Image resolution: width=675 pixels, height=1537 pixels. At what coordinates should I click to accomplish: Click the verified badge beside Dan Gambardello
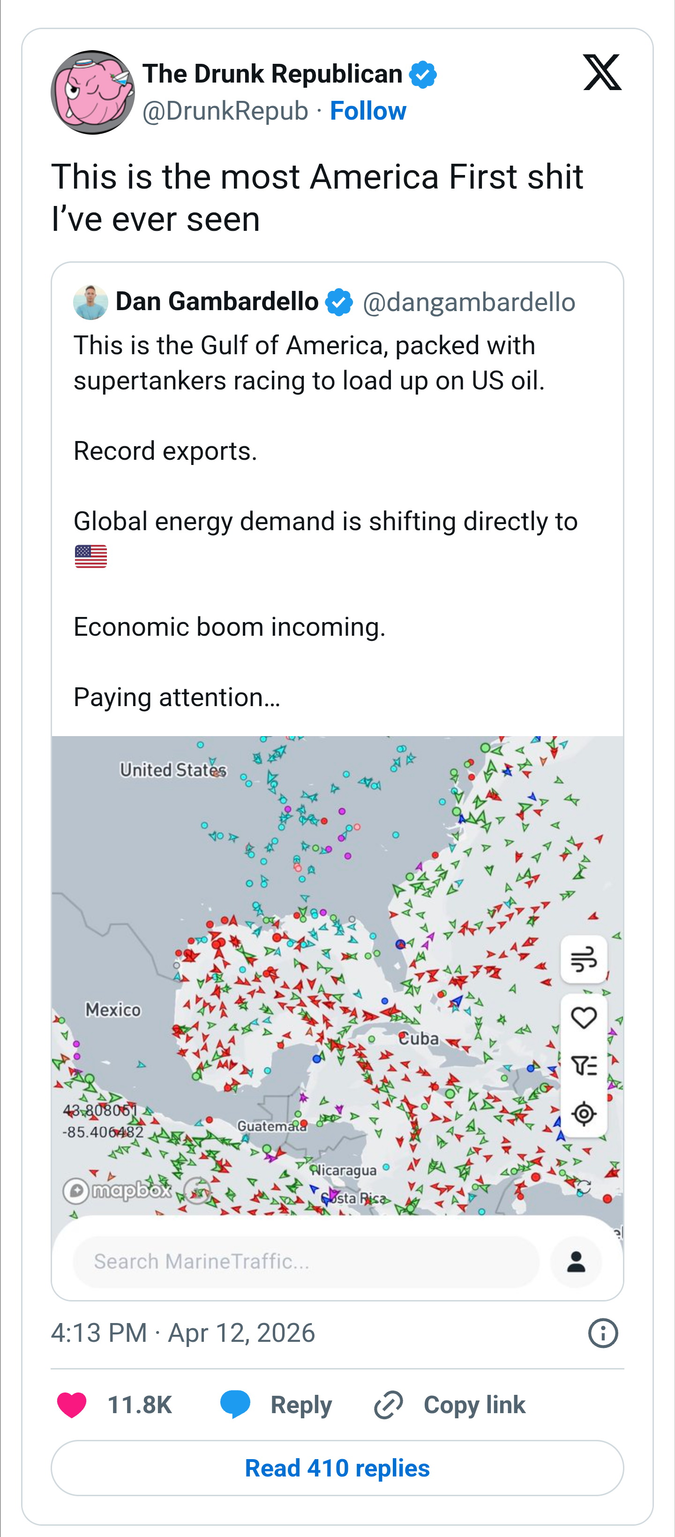point(339,302)
